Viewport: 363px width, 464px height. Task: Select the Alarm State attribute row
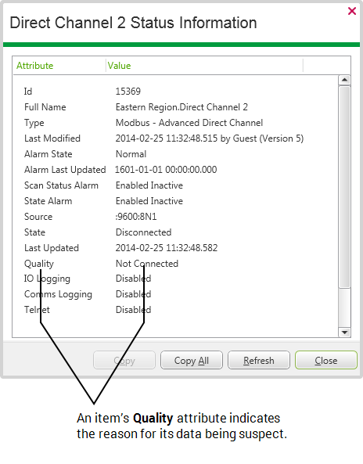(x=49, y=154)
